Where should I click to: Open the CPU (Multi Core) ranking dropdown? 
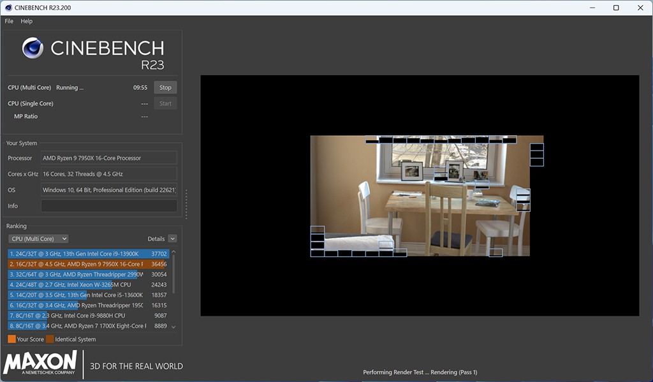tap(38, 239)
